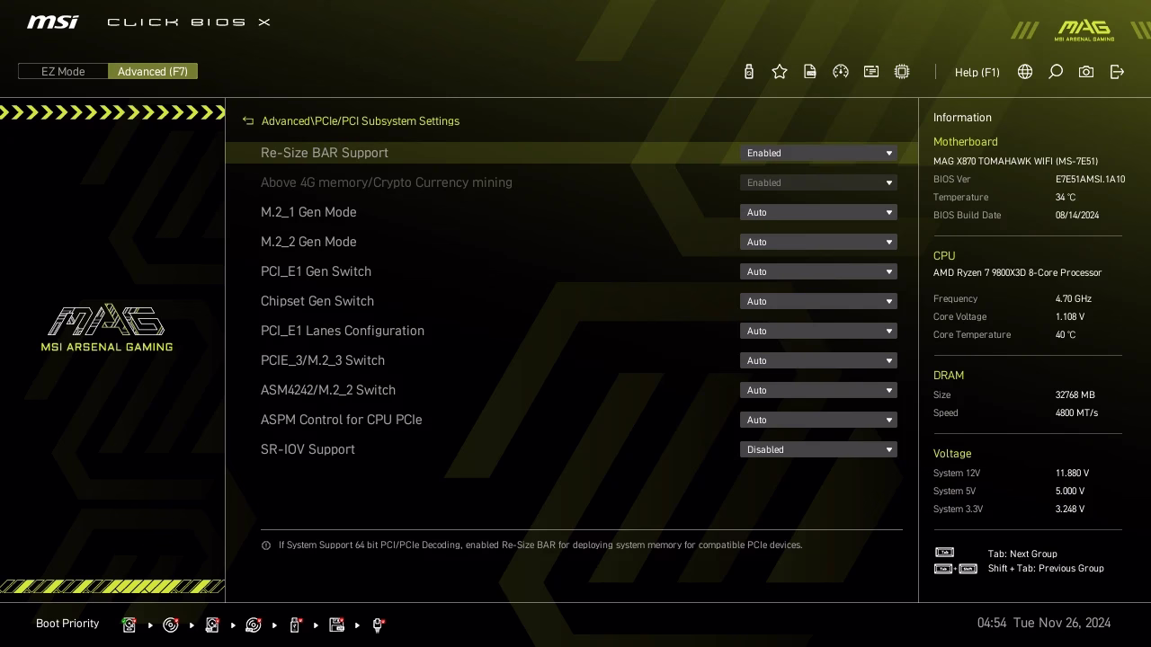
Task: Select the PCI_E1 Gen Switch label
Action: coord(316,271)
